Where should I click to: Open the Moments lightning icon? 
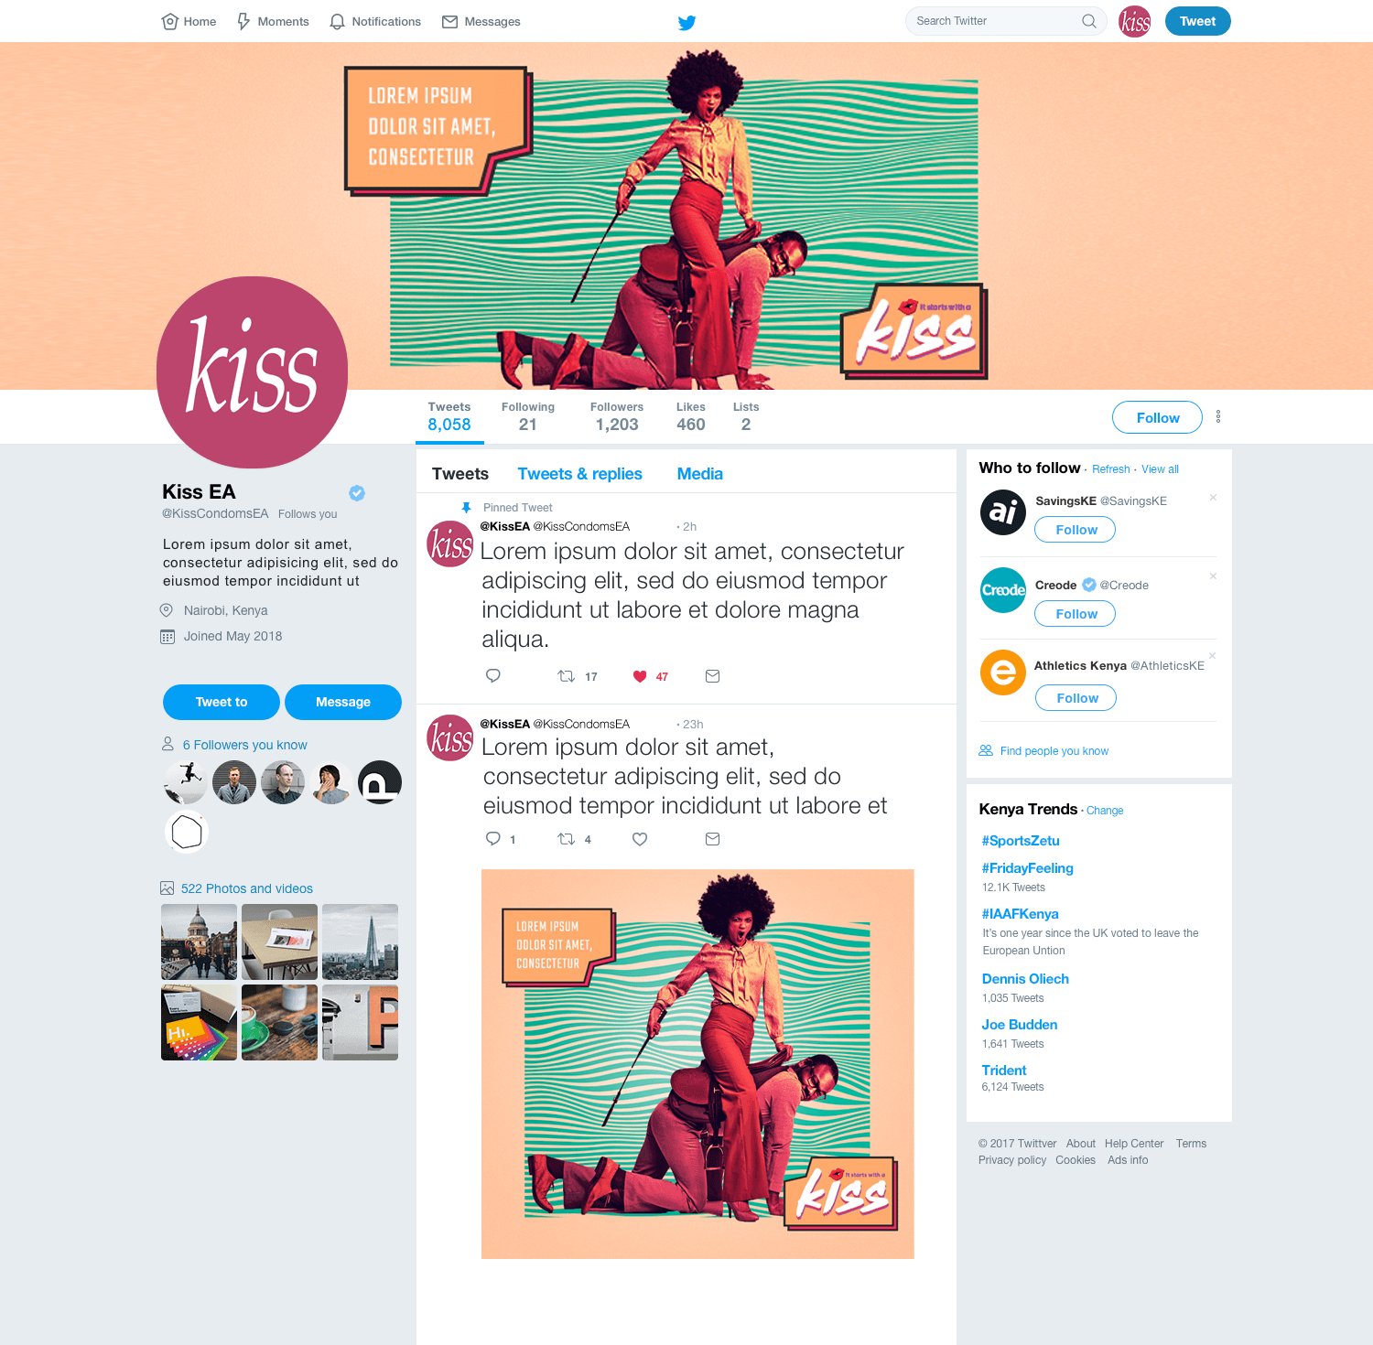point(243,21)
